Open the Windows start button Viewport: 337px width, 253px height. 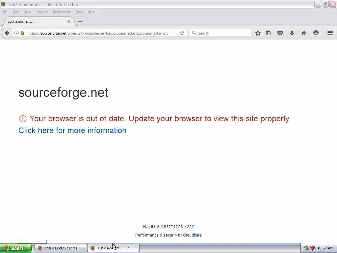point(15,248)
